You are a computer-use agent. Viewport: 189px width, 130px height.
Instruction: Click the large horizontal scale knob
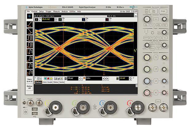tap(147, 19)
